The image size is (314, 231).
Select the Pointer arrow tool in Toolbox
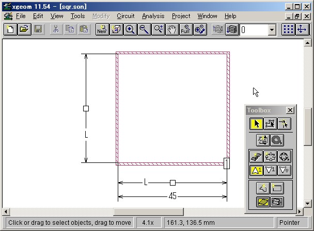point(256,124)
